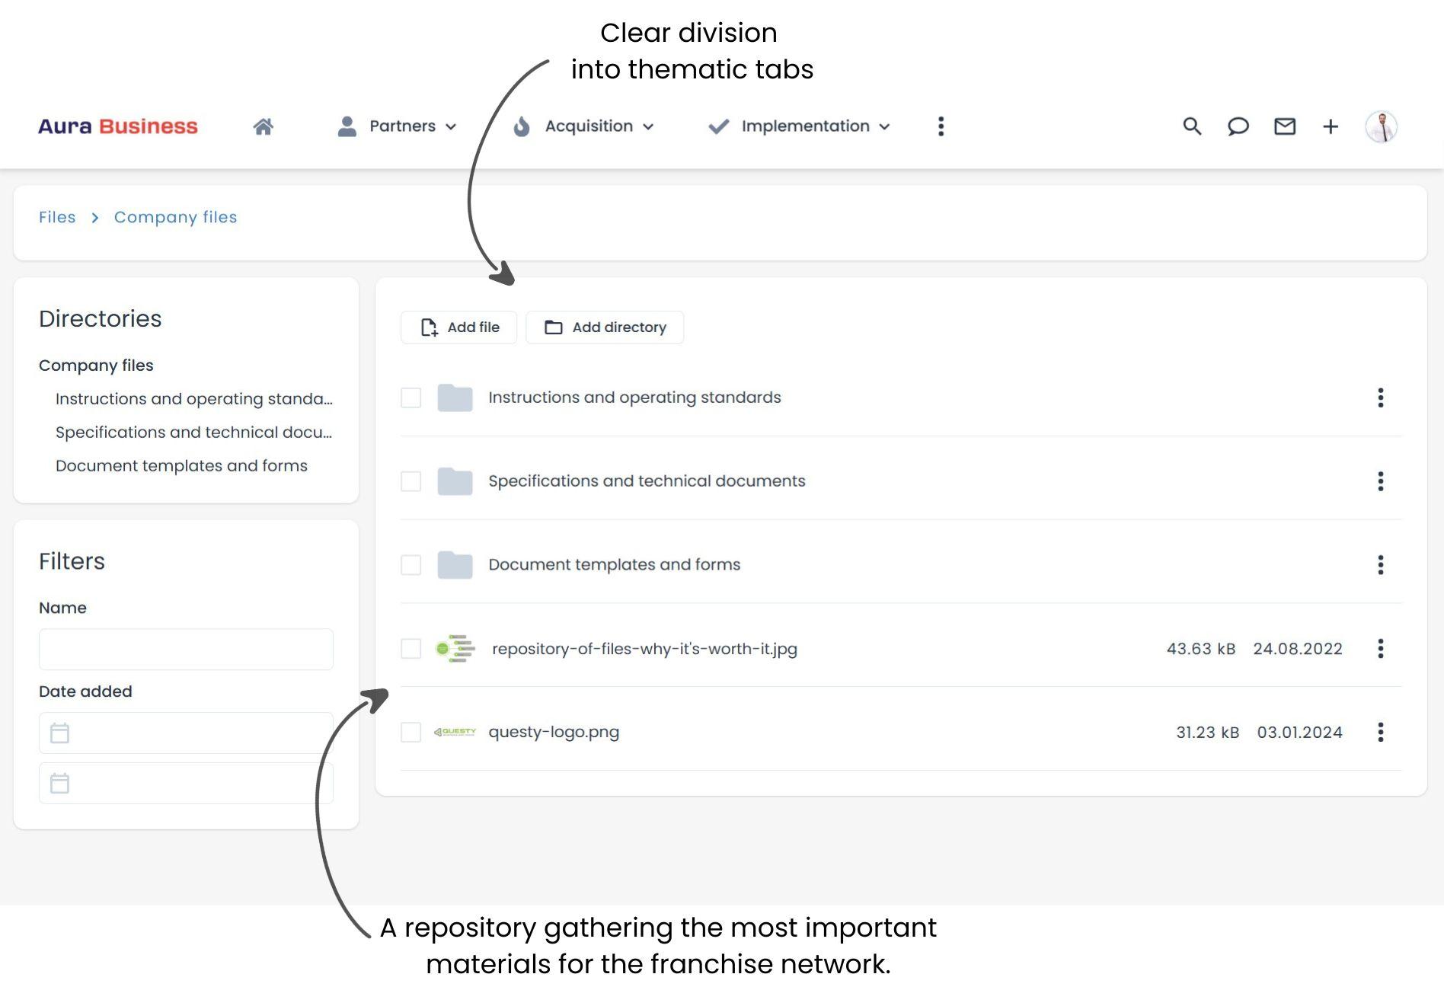Click the Files breadcrumb link
1444x990 pixels.
[x=57, y=217]
